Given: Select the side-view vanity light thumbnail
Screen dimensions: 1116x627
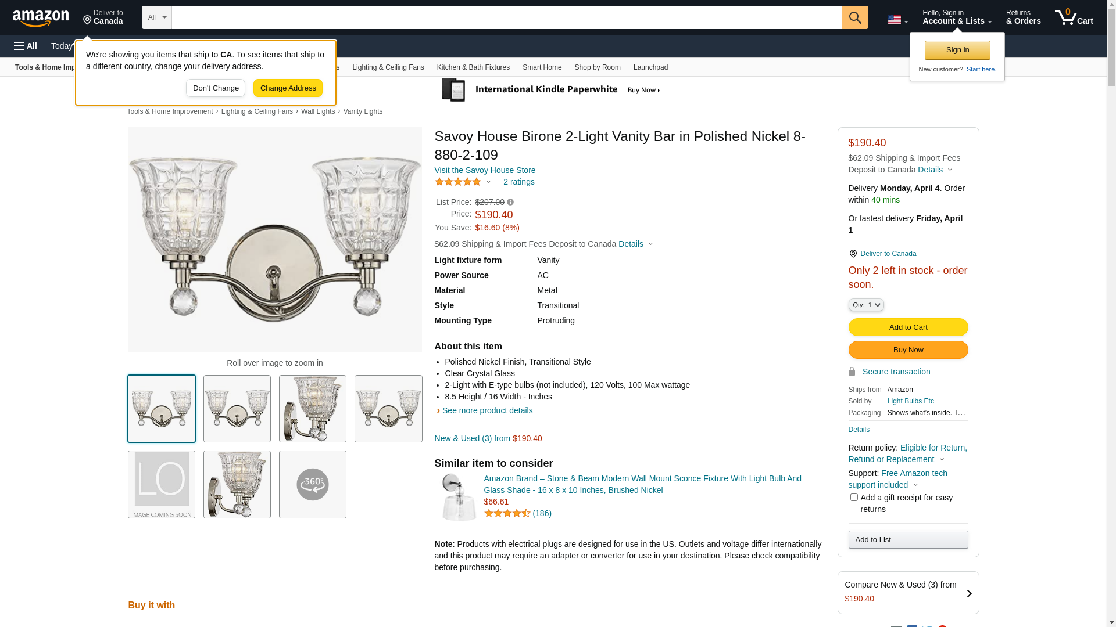Looking at the screenshot, I should (x=313, y=409).
